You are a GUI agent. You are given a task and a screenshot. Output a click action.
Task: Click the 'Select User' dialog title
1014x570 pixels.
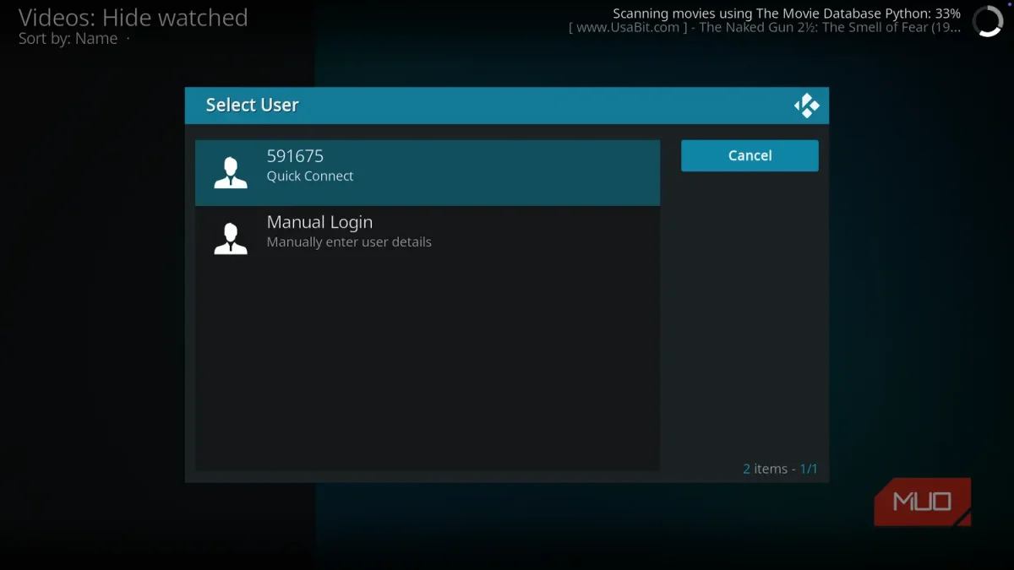(x=252, y=106)
